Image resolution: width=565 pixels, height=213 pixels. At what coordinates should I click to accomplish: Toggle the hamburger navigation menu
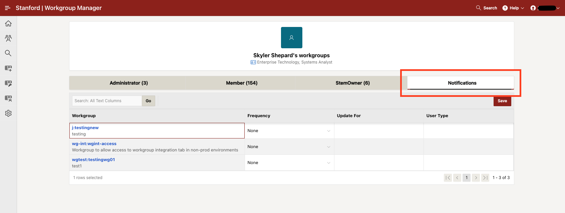coord(8,8)
